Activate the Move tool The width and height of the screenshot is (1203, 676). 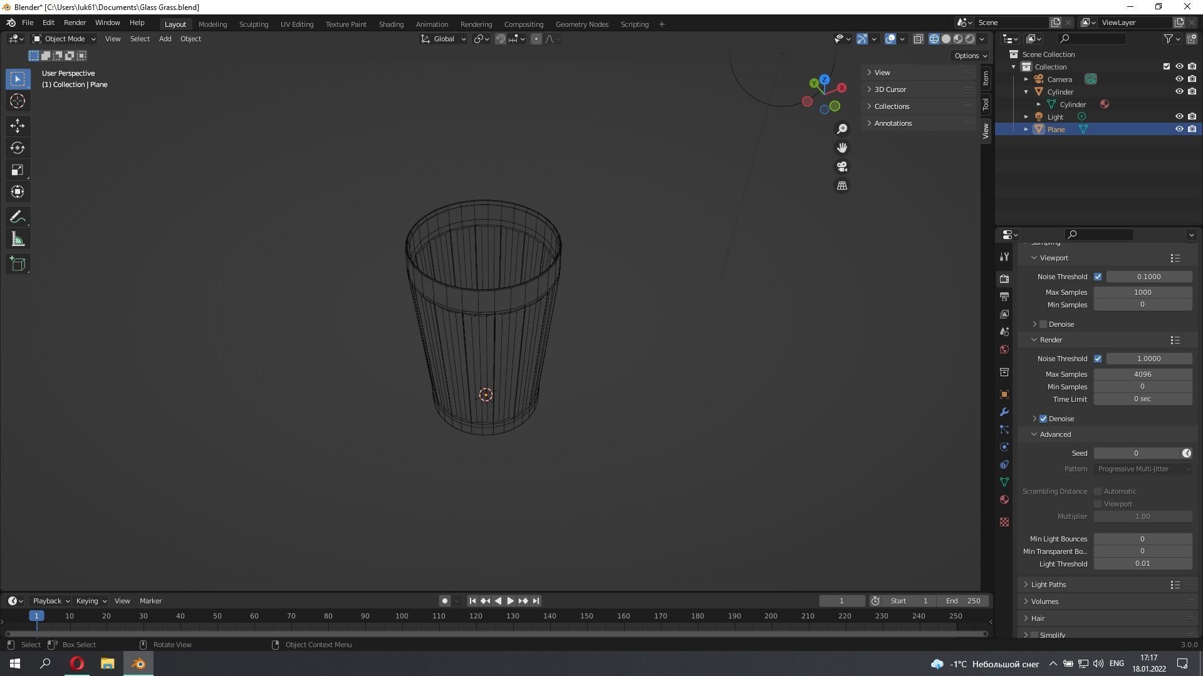point(18,126)
